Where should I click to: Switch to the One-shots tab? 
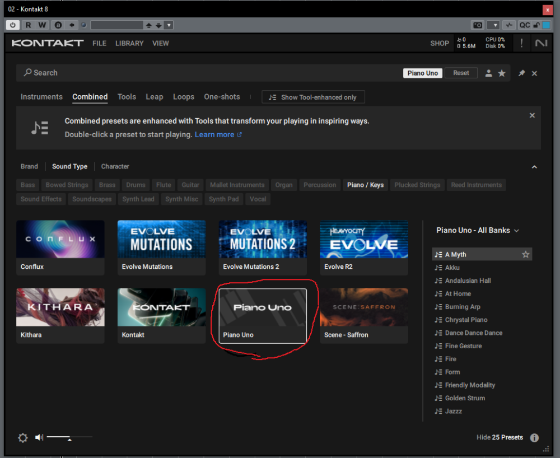point(222,97)
